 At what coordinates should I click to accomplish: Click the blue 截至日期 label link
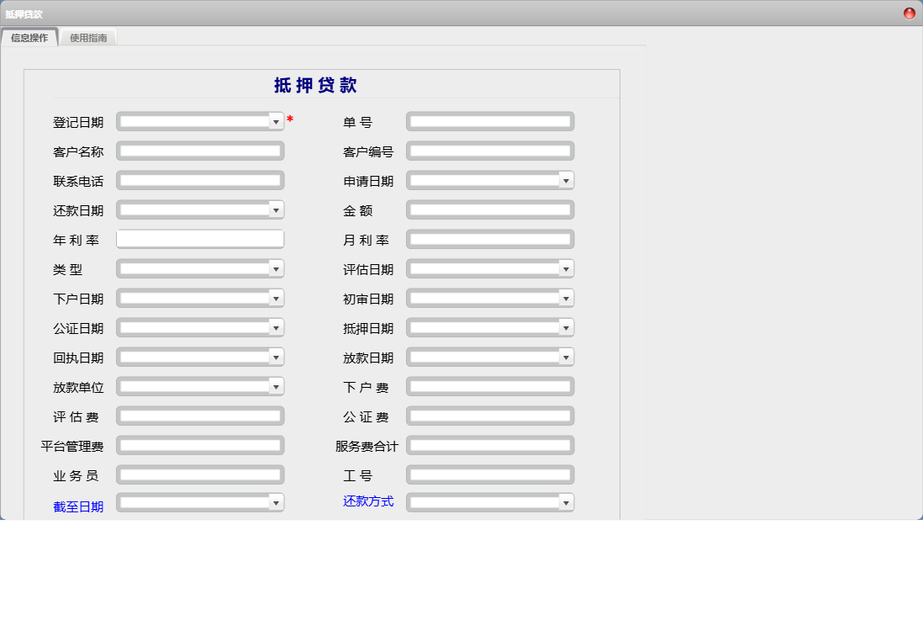click(x=78, y=506)
